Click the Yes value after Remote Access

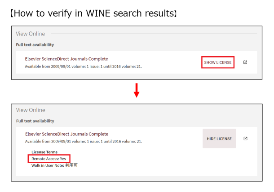63,159
